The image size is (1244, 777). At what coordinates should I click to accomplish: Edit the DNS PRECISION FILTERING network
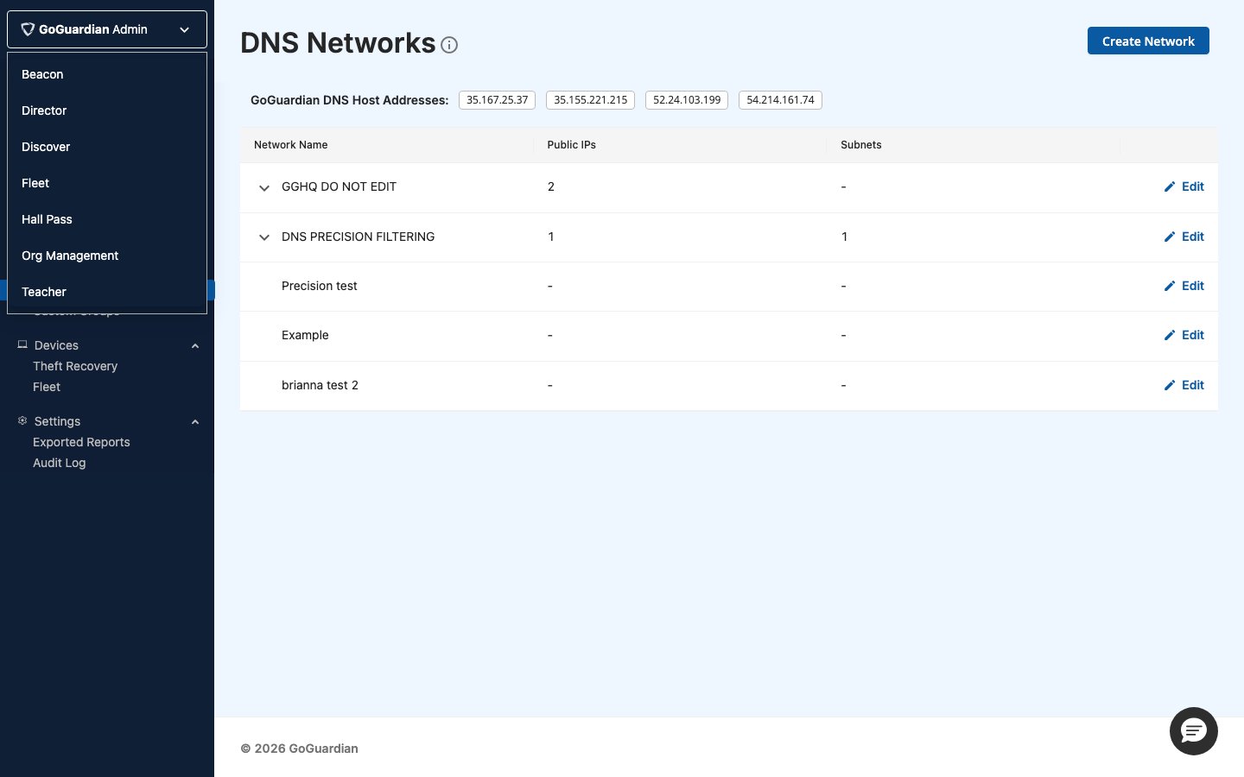point(1184,237)
